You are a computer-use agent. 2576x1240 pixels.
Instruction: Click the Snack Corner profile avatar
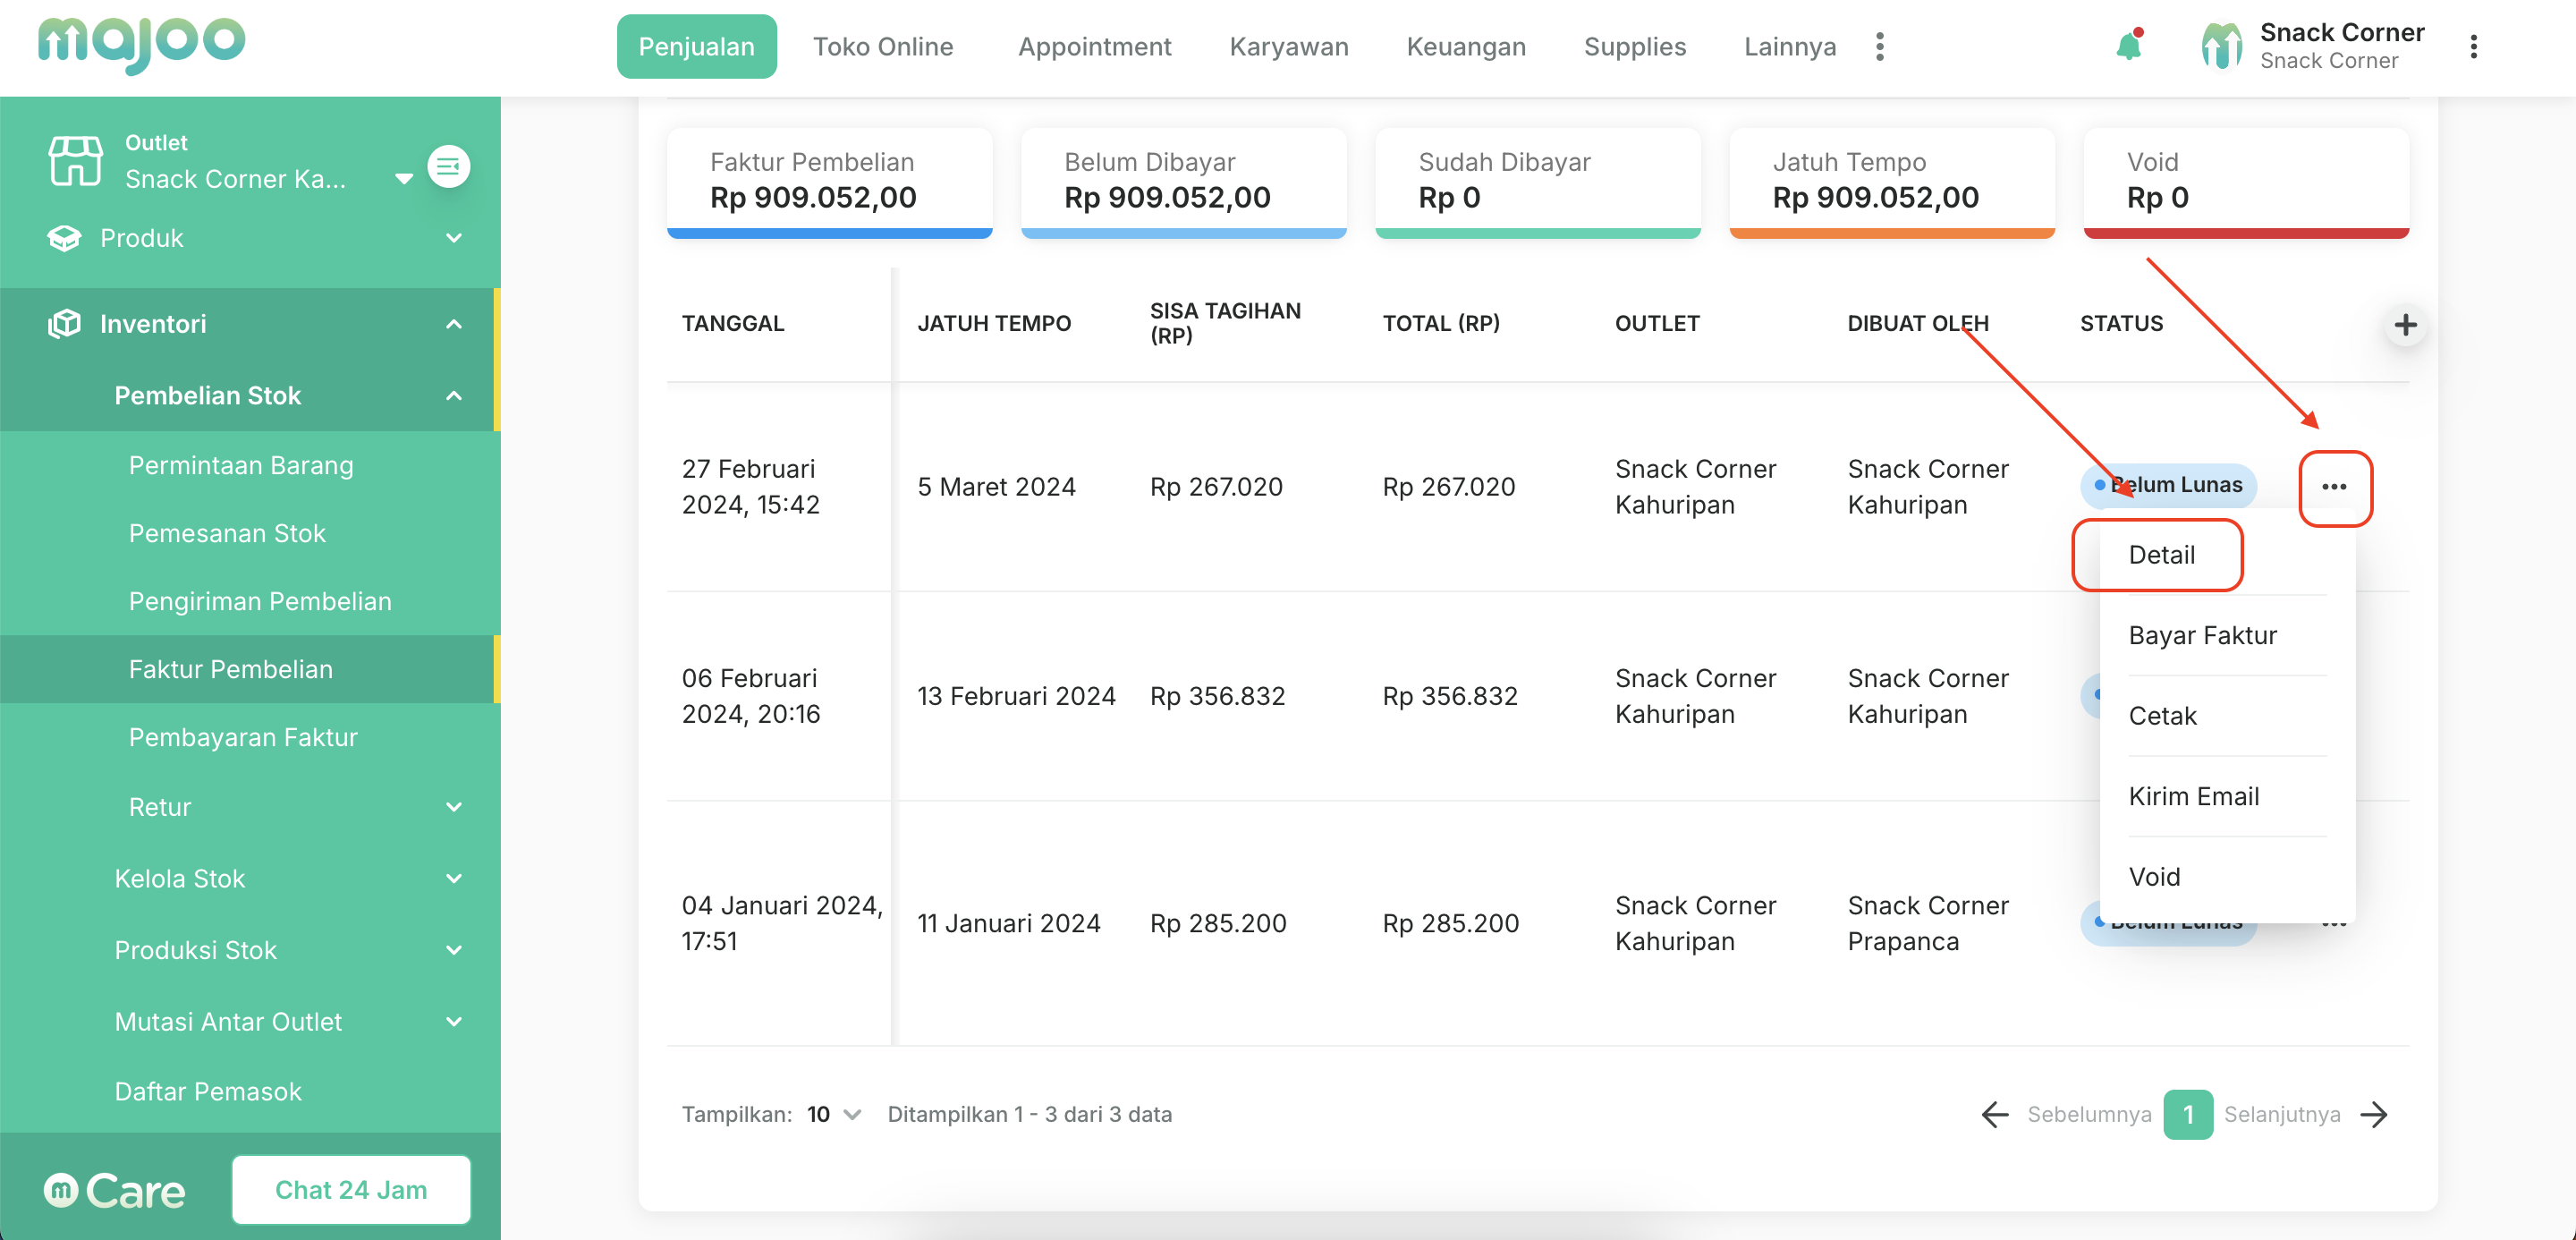[2221, 46]
